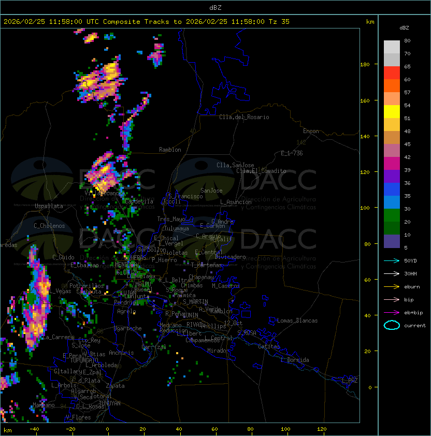
Task: Click the 'E_1-736' map label
Action: [292, 153]
